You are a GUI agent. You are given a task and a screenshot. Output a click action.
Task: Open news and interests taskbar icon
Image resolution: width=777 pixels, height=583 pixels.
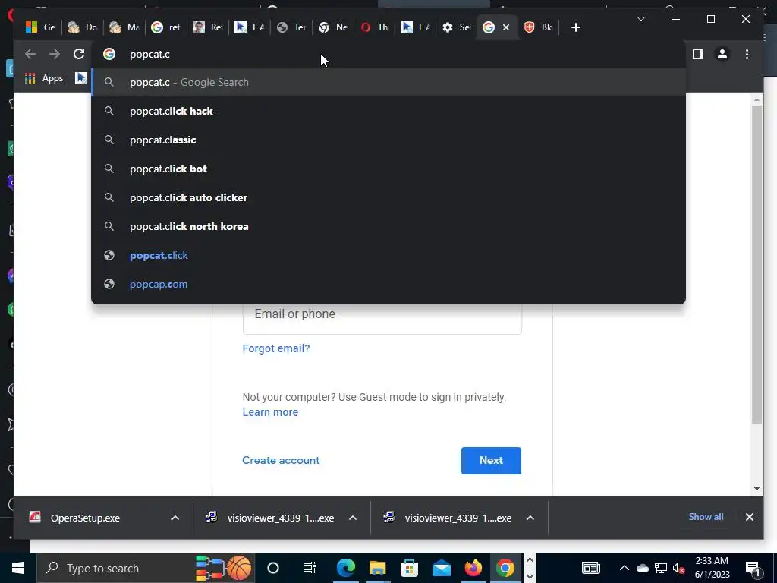pyautogui.click(x=590, y=568)
